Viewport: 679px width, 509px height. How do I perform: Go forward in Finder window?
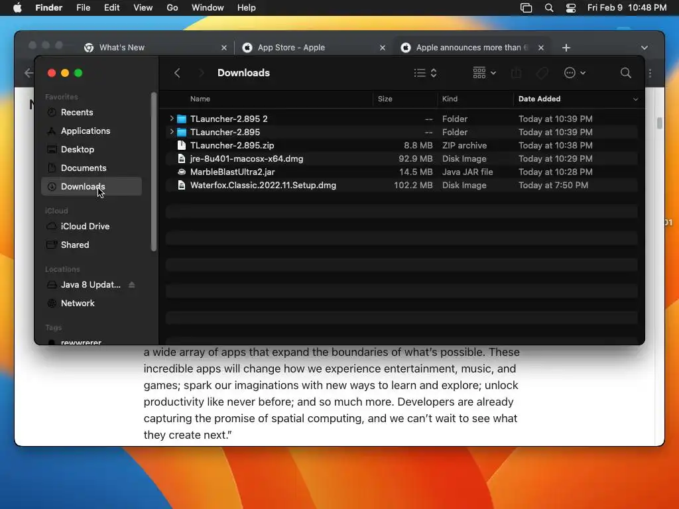pyautogui.click(x=201, y=73)
